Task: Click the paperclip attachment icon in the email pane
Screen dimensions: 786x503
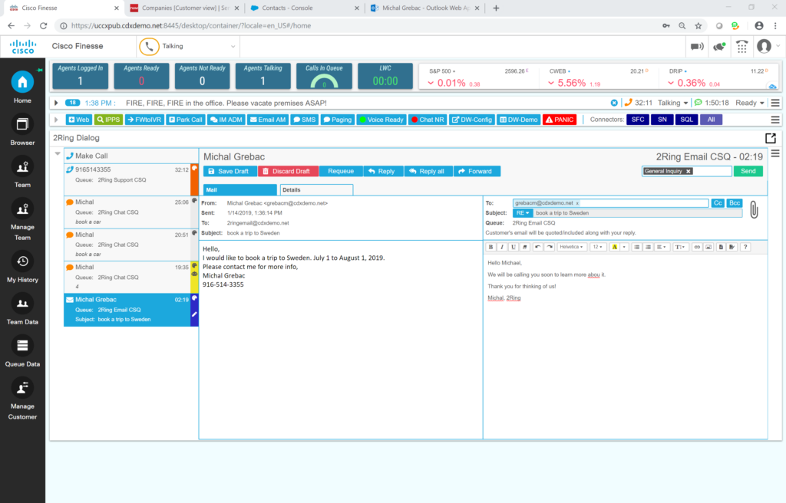Action: point(753,210)
